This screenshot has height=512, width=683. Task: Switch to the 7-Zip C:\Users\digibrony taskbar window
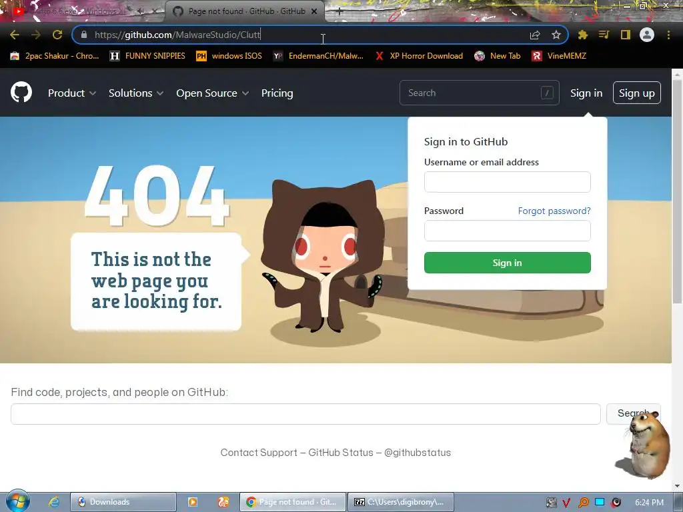point(401,502)
